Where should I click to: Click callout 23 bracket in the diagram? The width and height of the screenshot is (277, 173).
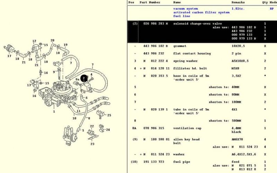pyautogui.click(x=92, y=144)
